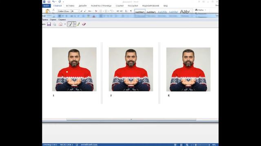Select the pink Eraser tool

(84, 24)
